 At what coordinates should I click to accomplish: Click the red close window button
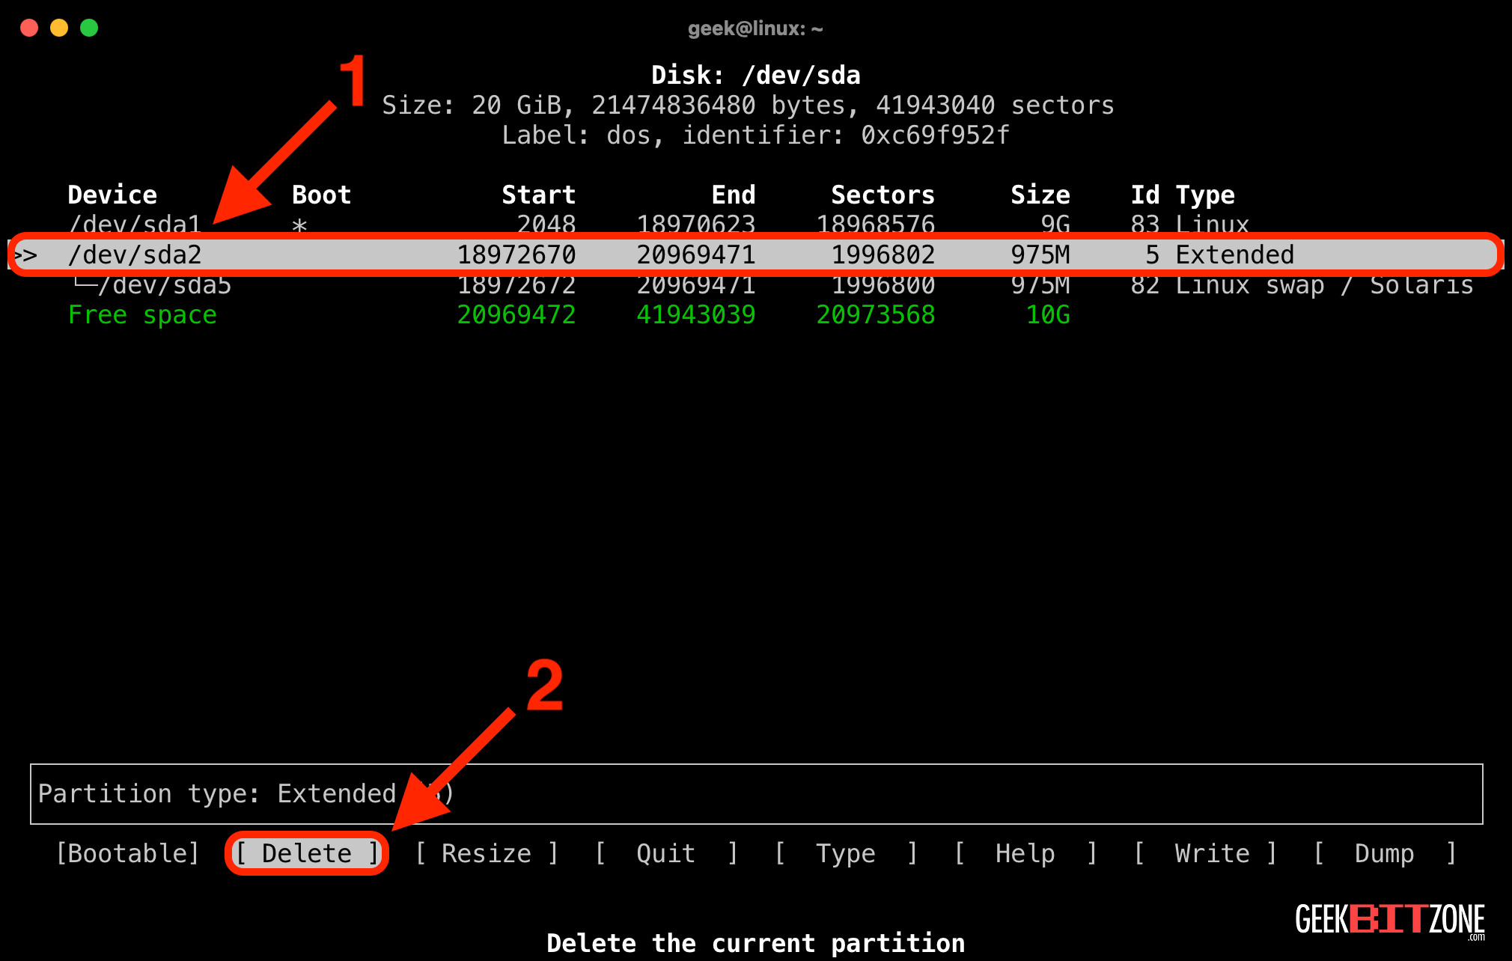pyautogui.click(x=28, y=28)
